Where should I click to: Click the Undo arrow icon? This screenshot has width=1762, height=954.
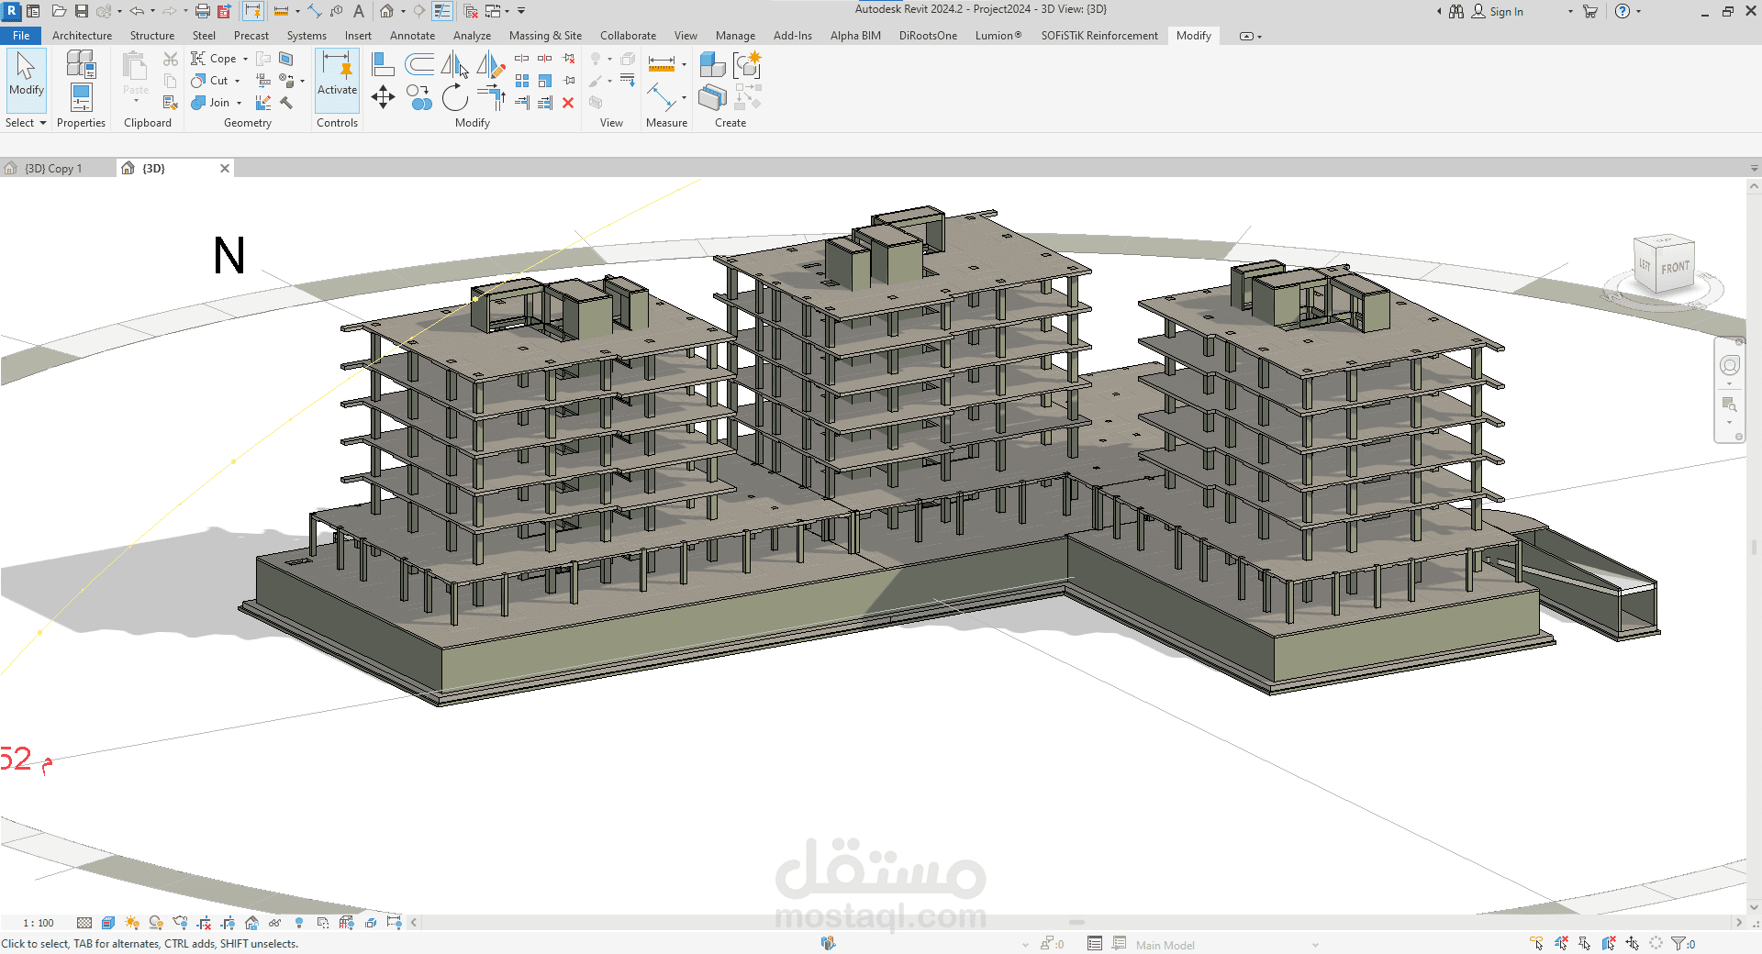pos(136,11)
